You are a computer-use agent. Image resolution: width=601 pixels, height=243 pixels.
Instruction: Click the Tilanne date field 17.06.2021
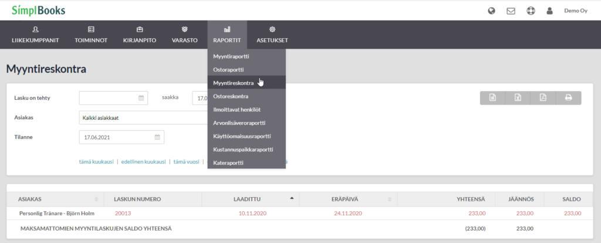(x=121, y=137)
